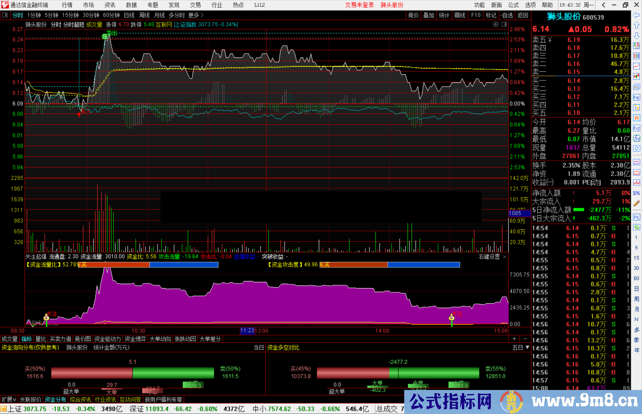Toggle -自选 to remove stock from watchlist
The width and height of the screenshot is (642, 414).
tap(507, 15)
